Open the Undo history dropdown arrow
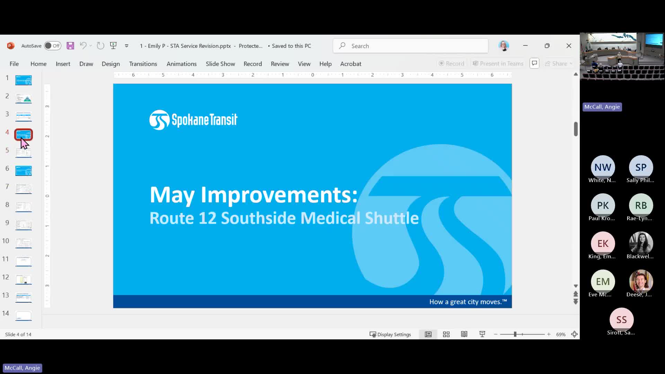Image resolution: width=665 pixels, height=374 pixels. [x=91, y=46]
